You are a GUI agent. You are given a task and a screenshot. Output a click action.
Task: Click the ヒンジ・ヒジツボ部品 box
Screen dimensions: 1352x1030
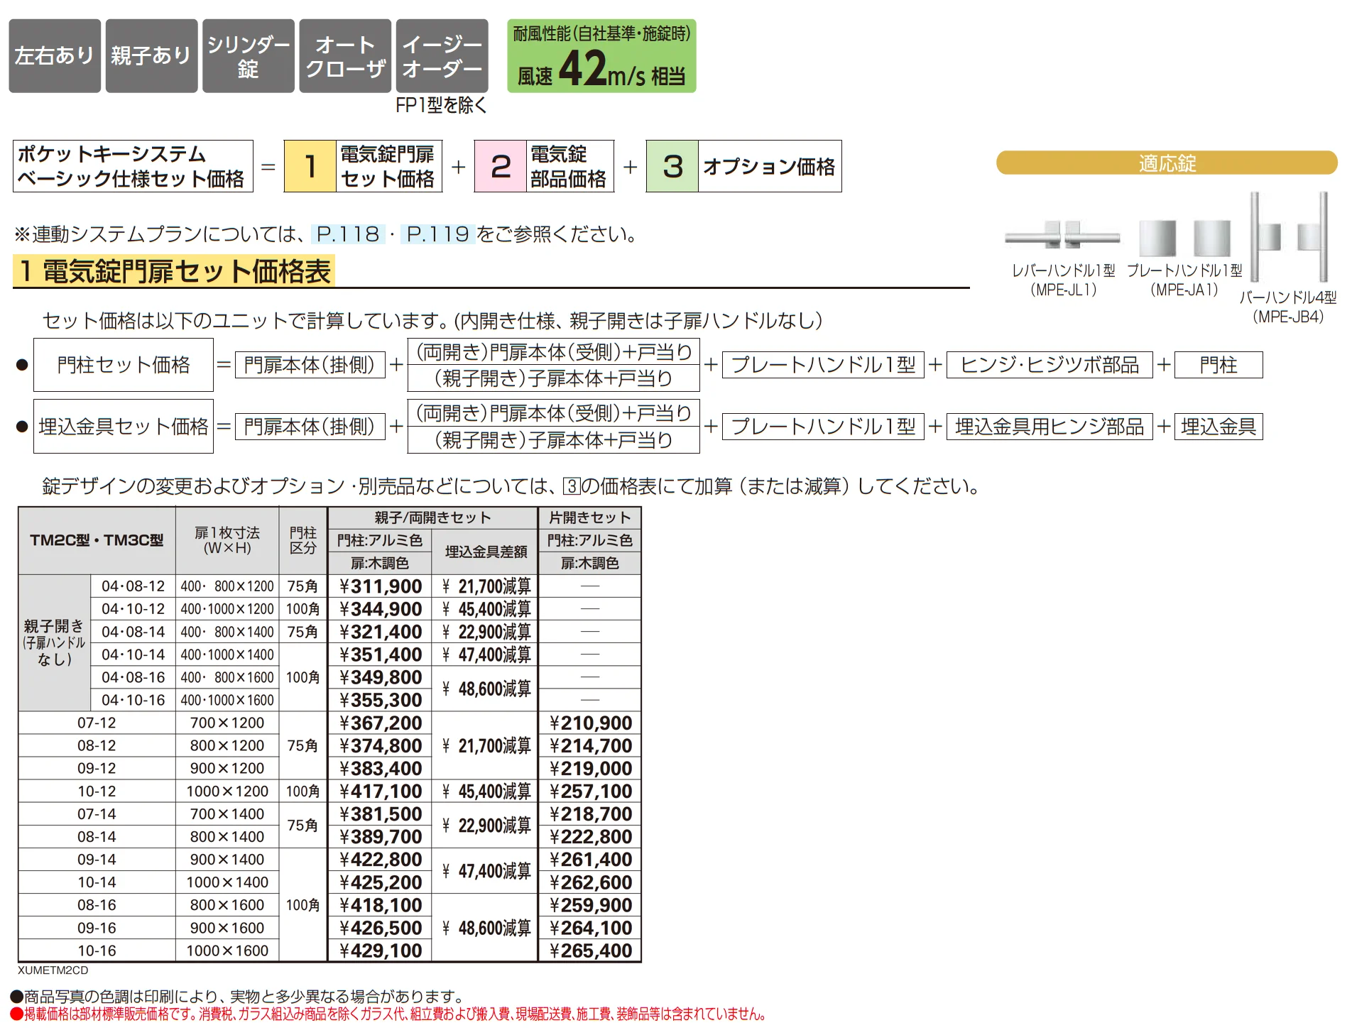click(1050, 365)
